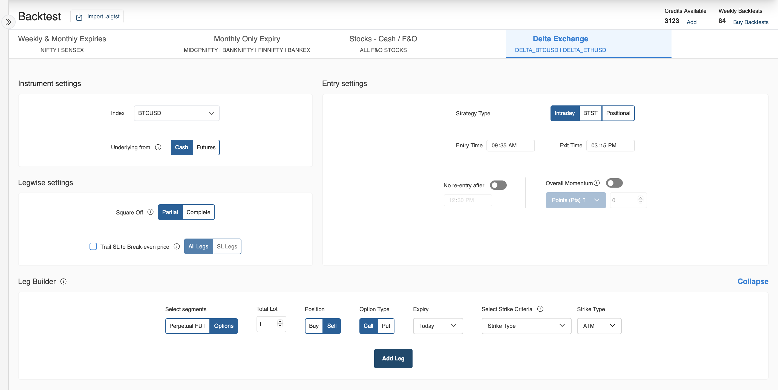
Task: Click the Import .algtst upload icon
Action: 79,16
